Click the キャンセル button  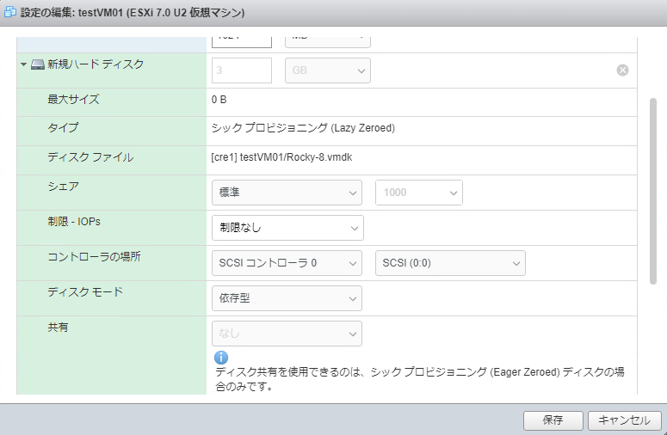point(624,420)
